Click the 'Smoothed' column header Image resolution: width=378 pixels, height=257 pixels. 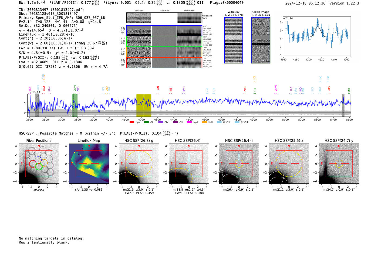189,11
